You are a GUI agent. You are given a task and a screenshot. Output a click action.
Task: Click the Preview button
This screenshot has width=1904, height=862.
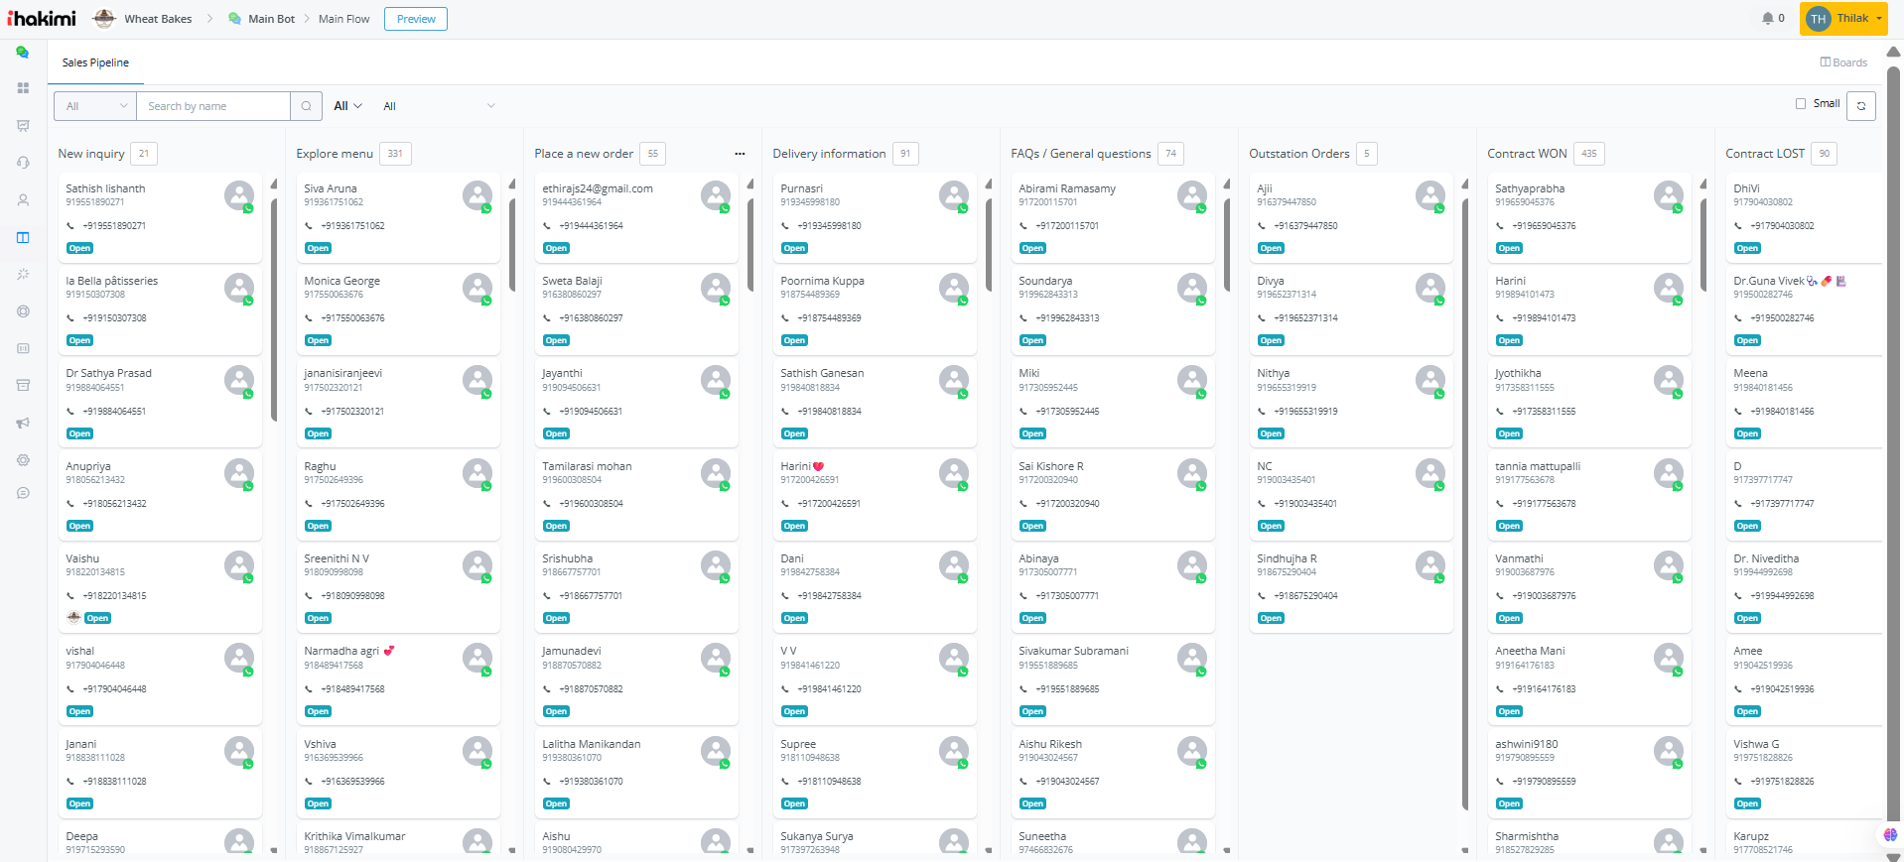tap(416, 19)
